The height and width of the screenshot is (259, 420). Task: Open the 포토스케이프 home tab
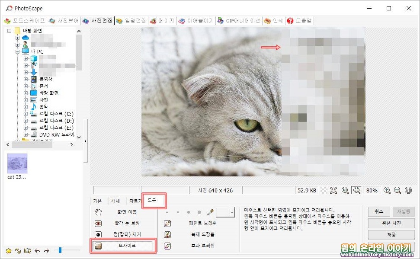(24, 21)
